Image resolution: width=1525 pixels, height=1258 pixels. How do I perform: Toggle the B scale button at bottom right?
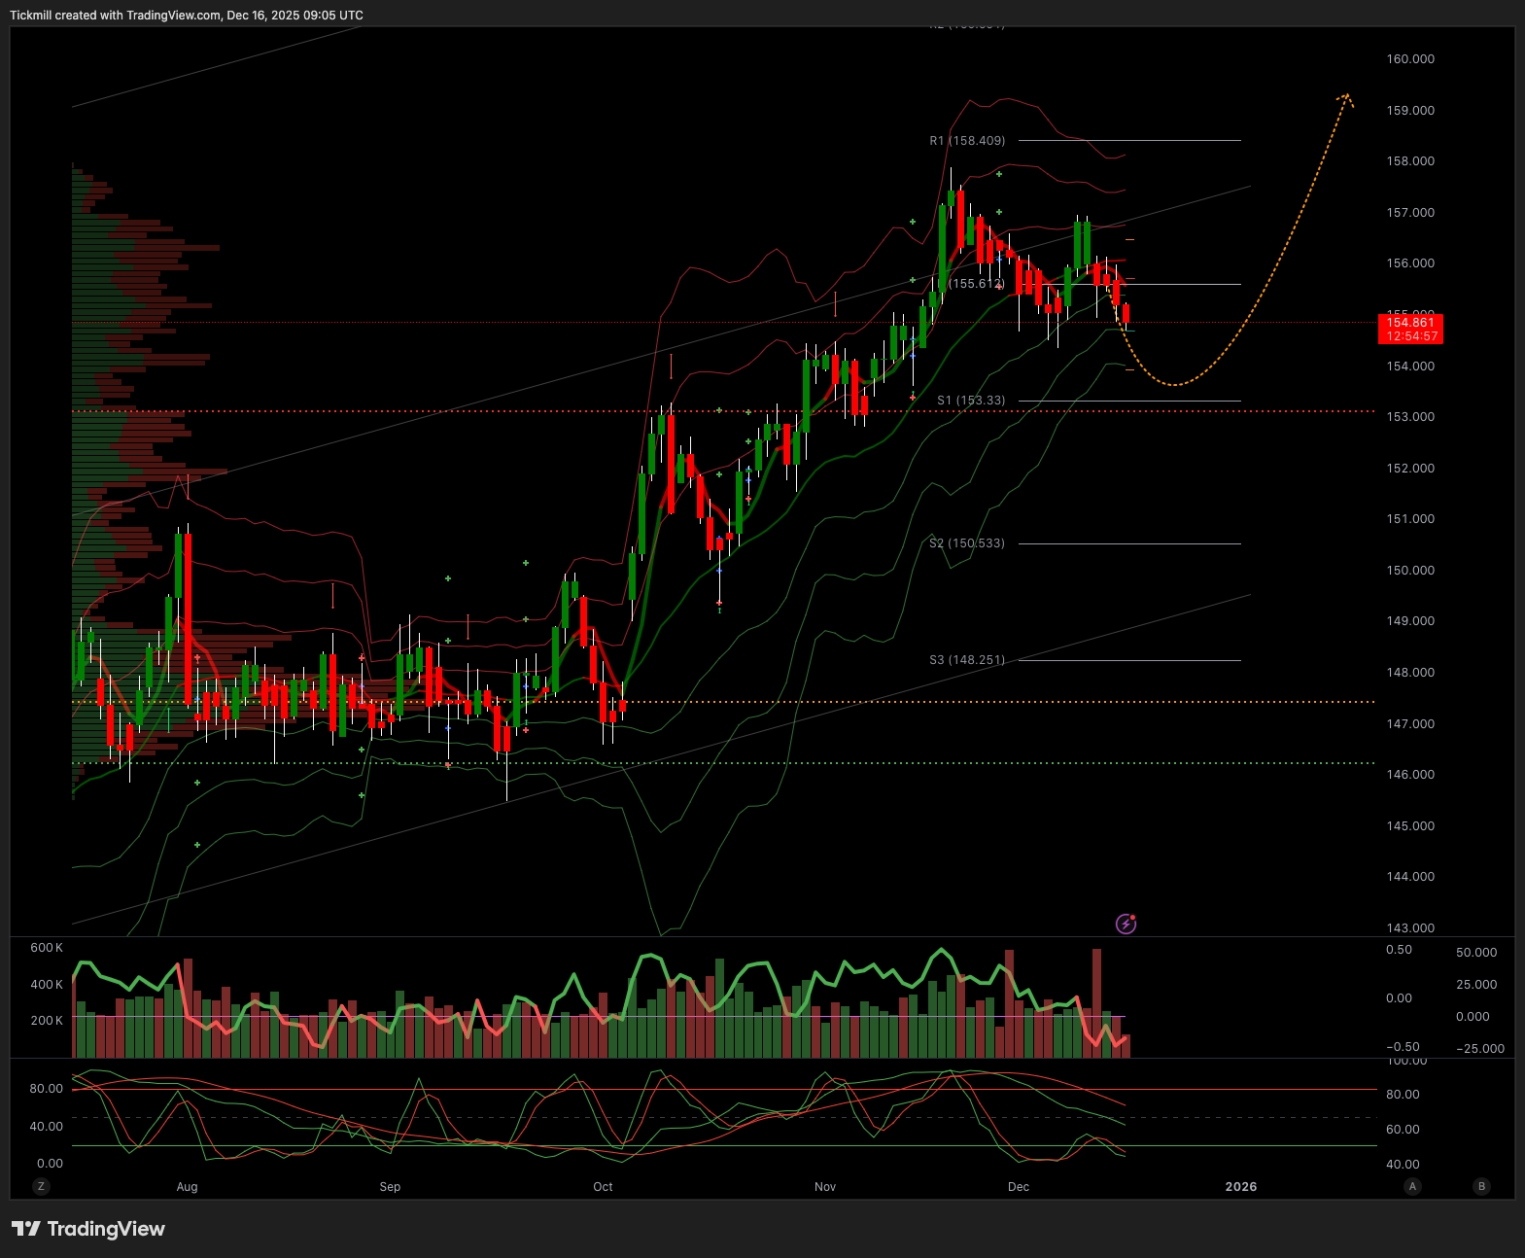[x=1481, y=1186]
